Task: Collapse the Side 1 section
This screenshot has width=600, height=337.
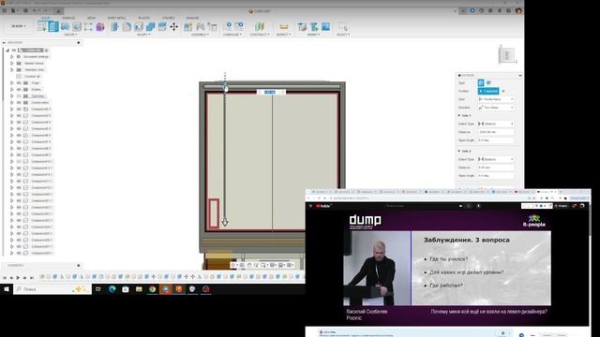Action: pos(459,115)
